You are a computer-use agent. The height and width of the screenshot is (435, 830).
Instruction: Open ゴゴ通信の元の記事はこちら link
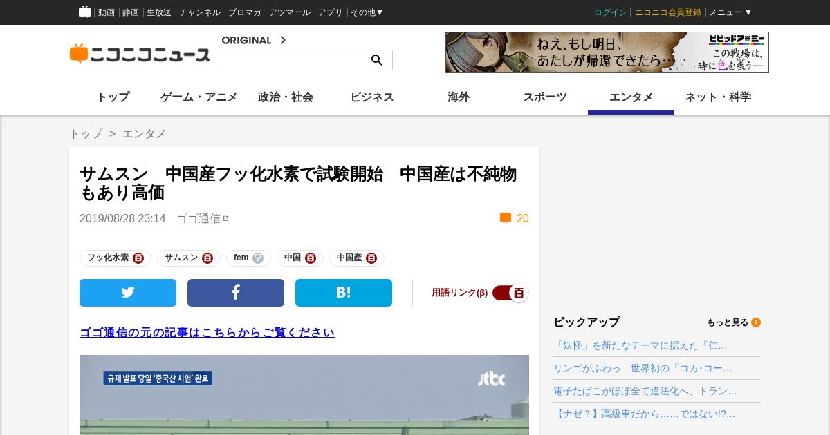pyautogui.click(x=207, y=332)
